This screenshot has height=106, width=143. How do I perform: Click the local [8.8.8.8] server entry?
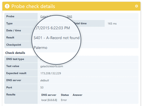coord(49,100)
